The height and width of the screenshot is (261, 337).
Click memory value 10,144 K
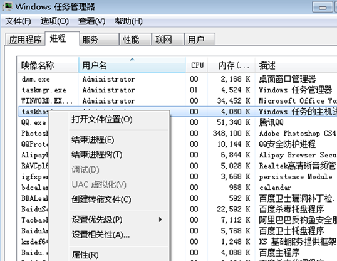click(233, 144)
